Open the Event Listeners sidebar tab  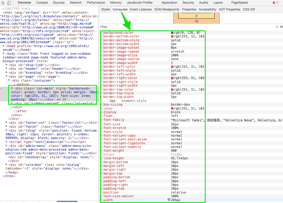coord(141,9)
